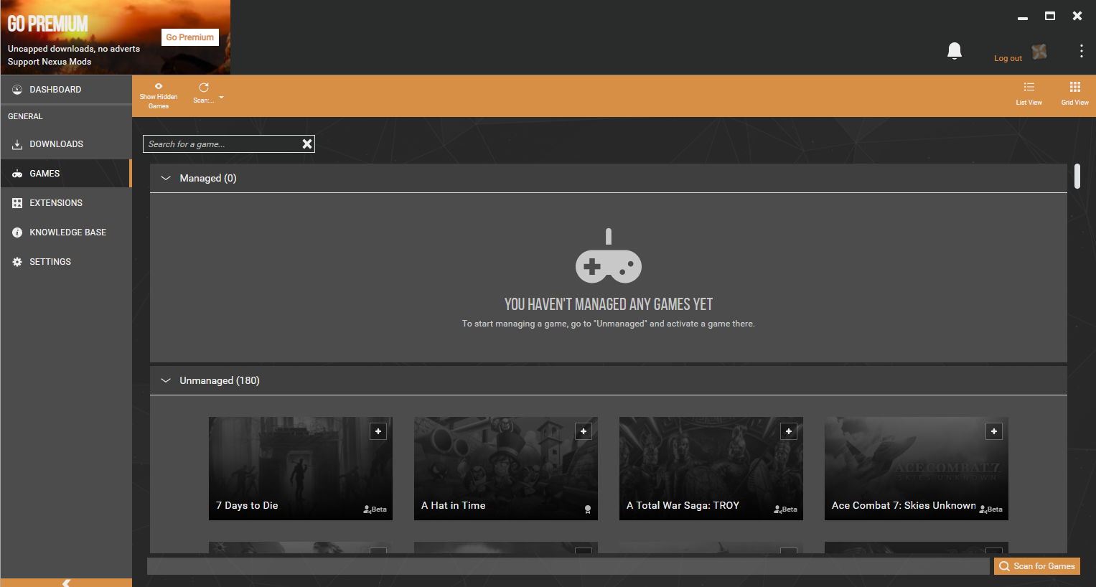Add A Hat in Time using plus icon
The image size is (1096, 587).
[x=584, y=431]
